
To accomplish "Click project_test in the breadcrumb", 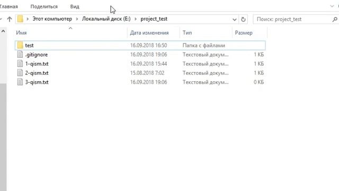I will tap(154, 19).
